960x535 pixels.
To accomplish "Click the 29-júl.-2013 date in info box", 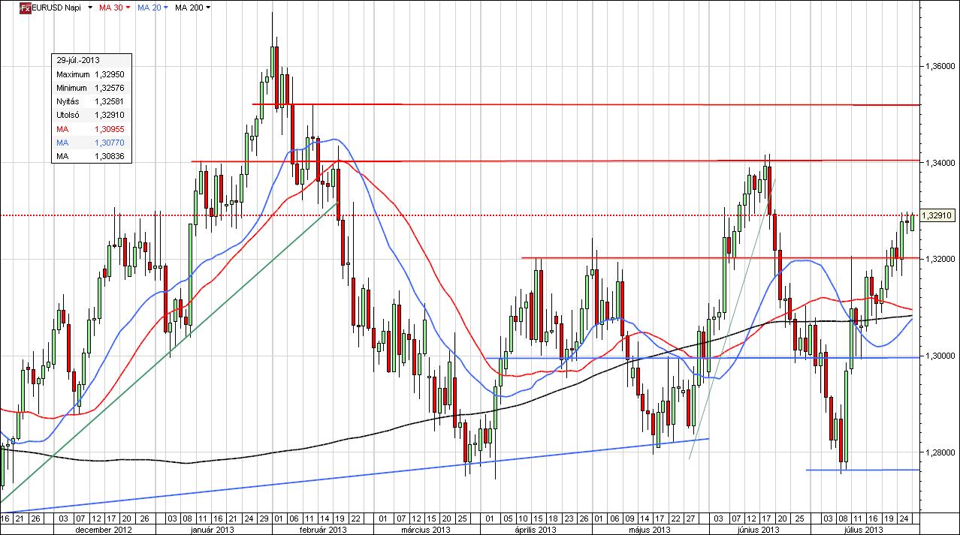I will pyautogui.click(x=78, y=61).
